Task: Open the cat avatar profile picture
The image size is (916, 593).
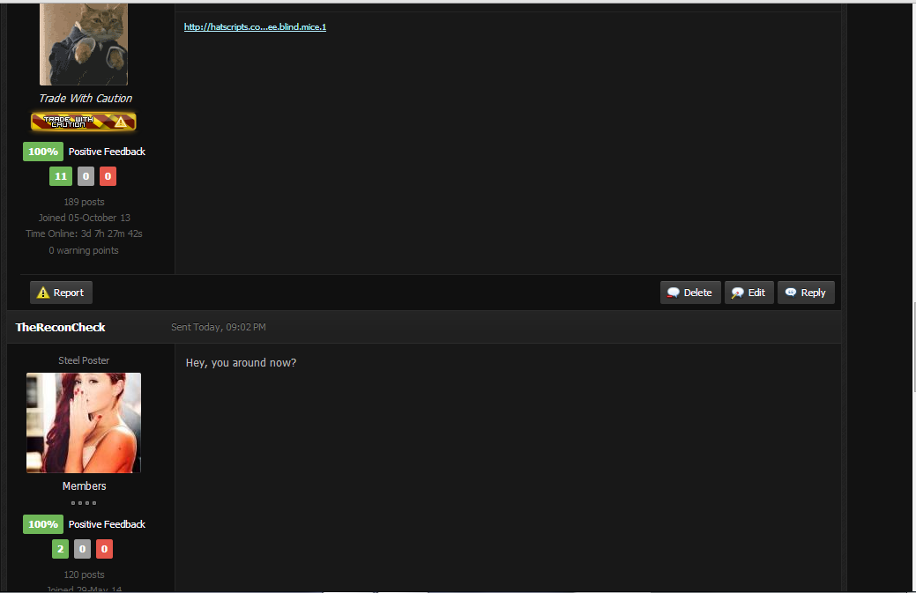Action: (84, 44)
